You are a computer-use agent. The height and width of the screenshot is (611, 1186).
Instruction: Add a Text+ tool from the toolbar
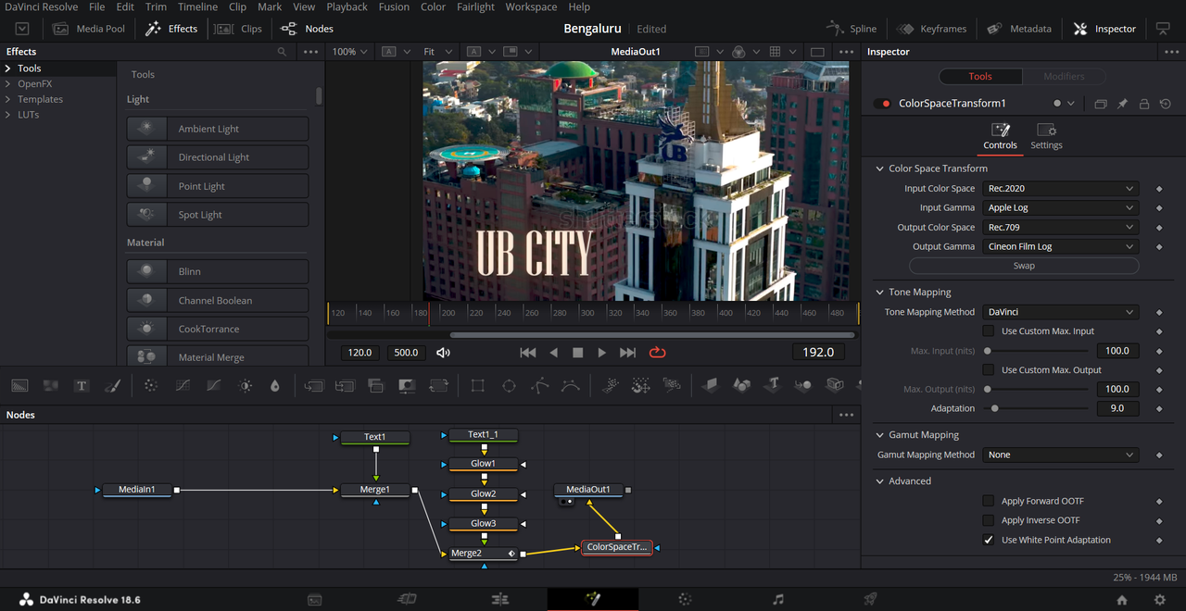(82, 386)
